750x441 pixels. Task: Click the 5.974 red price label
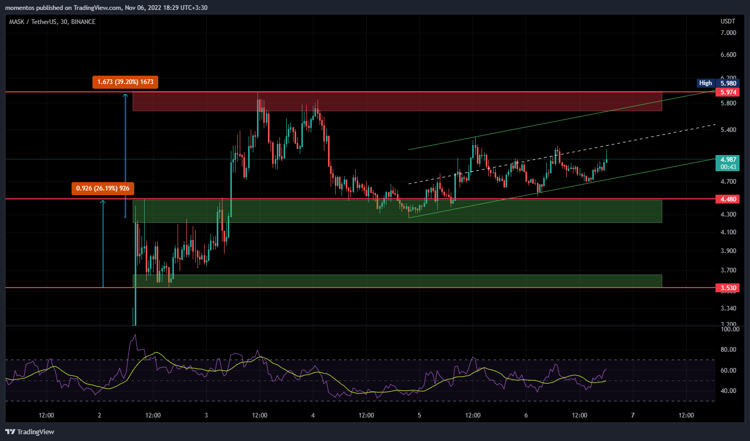pyautogui.click(x=728, y=92)
